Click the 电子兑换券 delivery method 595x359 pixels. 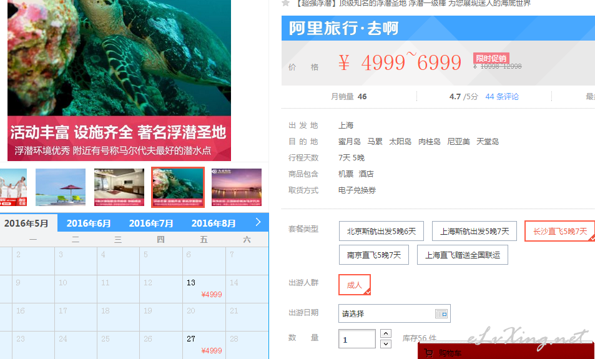click(x=357, y=190)
